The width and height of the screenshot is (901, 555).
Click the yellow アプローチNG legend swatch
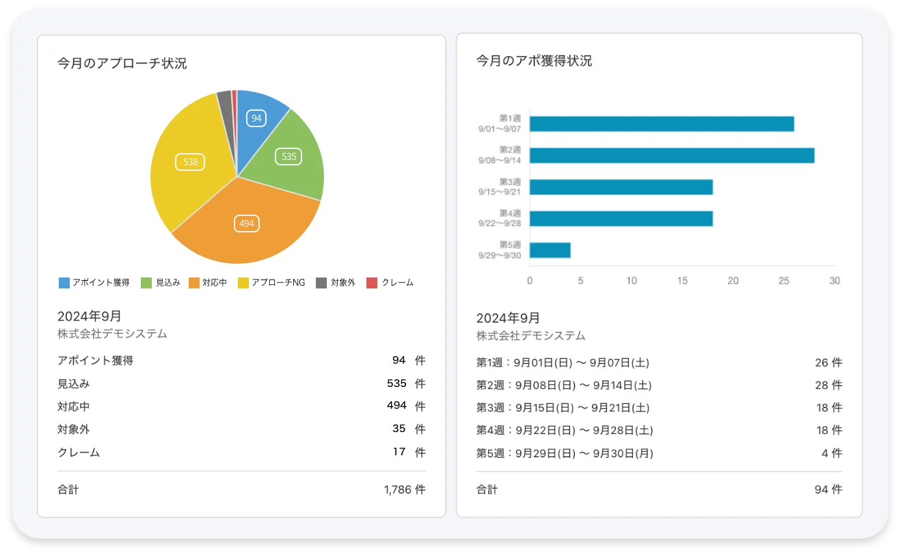pos(243,283)
